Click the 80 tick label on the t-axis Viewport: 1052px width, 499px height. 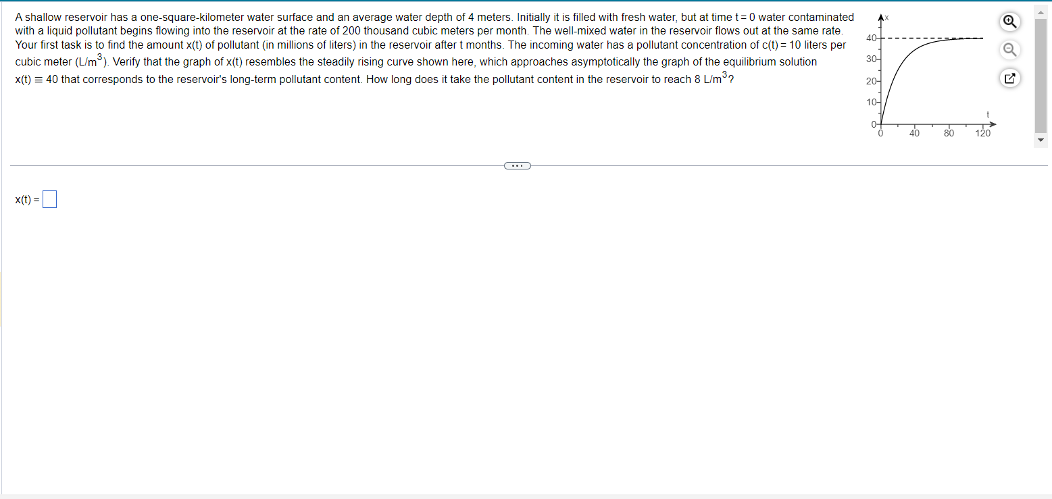click(949, 134)
